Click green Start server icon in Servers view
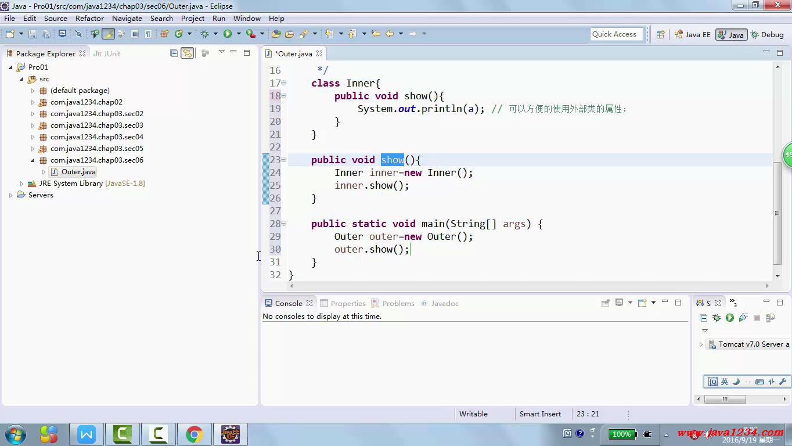Viewport: 792px width, 446px height. click(x=730, y=318)
